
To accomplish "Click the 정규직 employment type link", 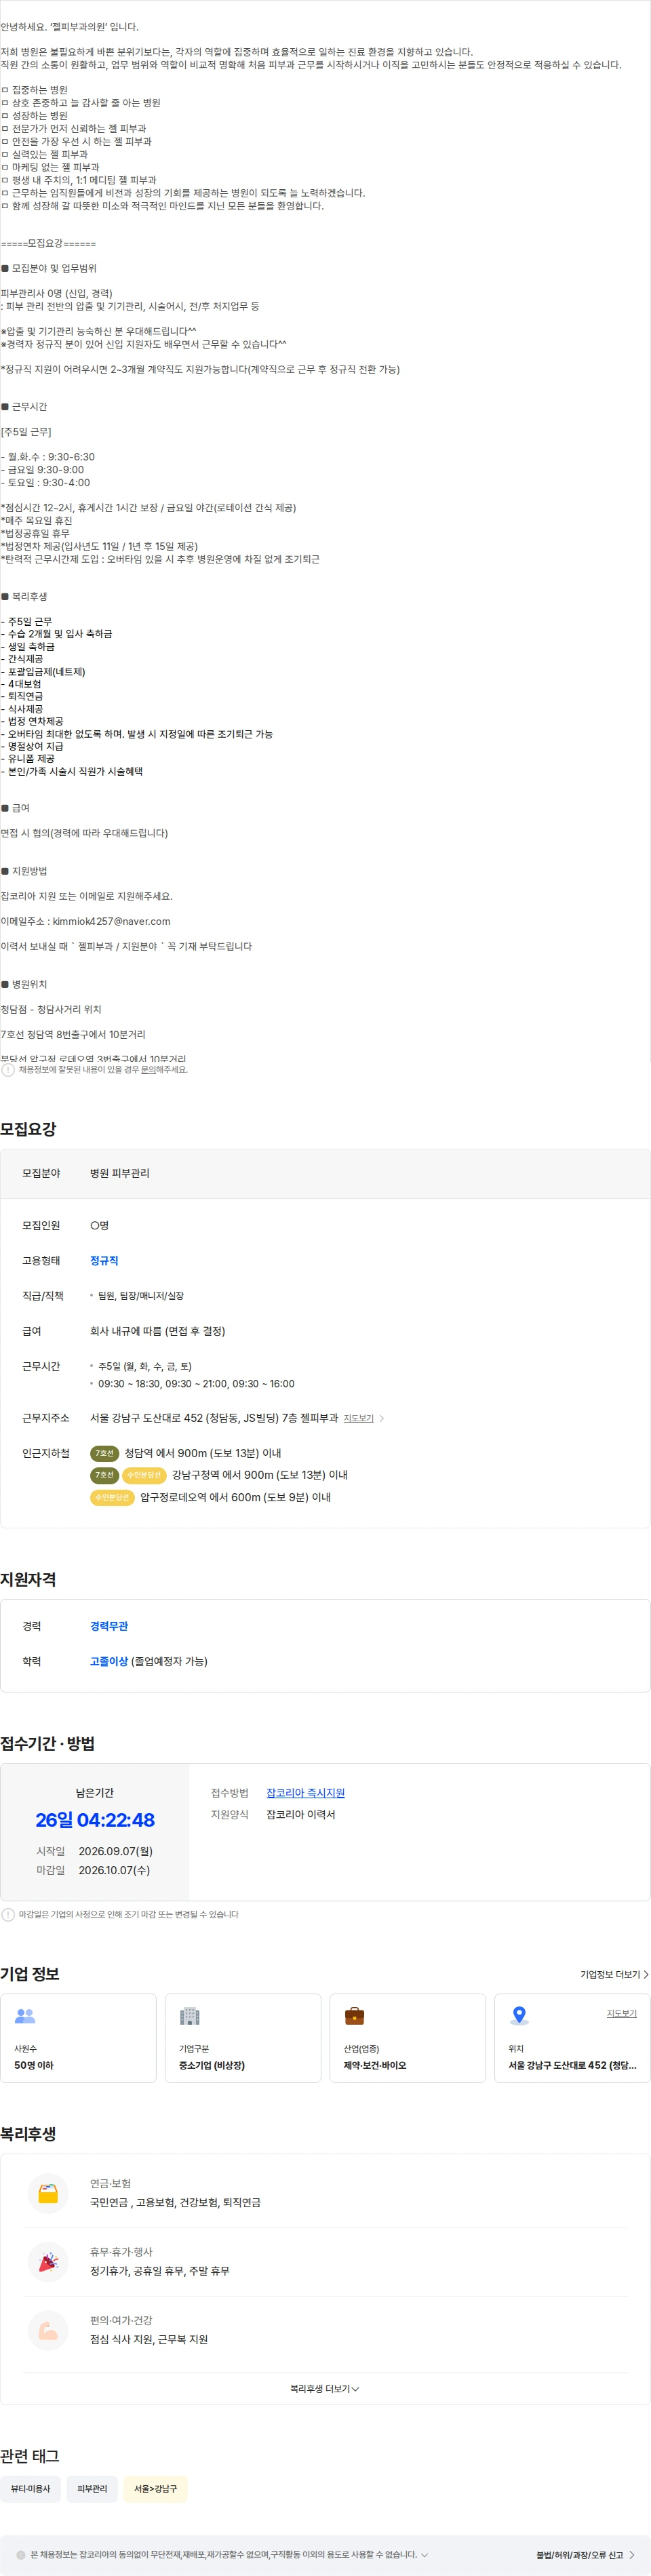I will (104, 1261).
